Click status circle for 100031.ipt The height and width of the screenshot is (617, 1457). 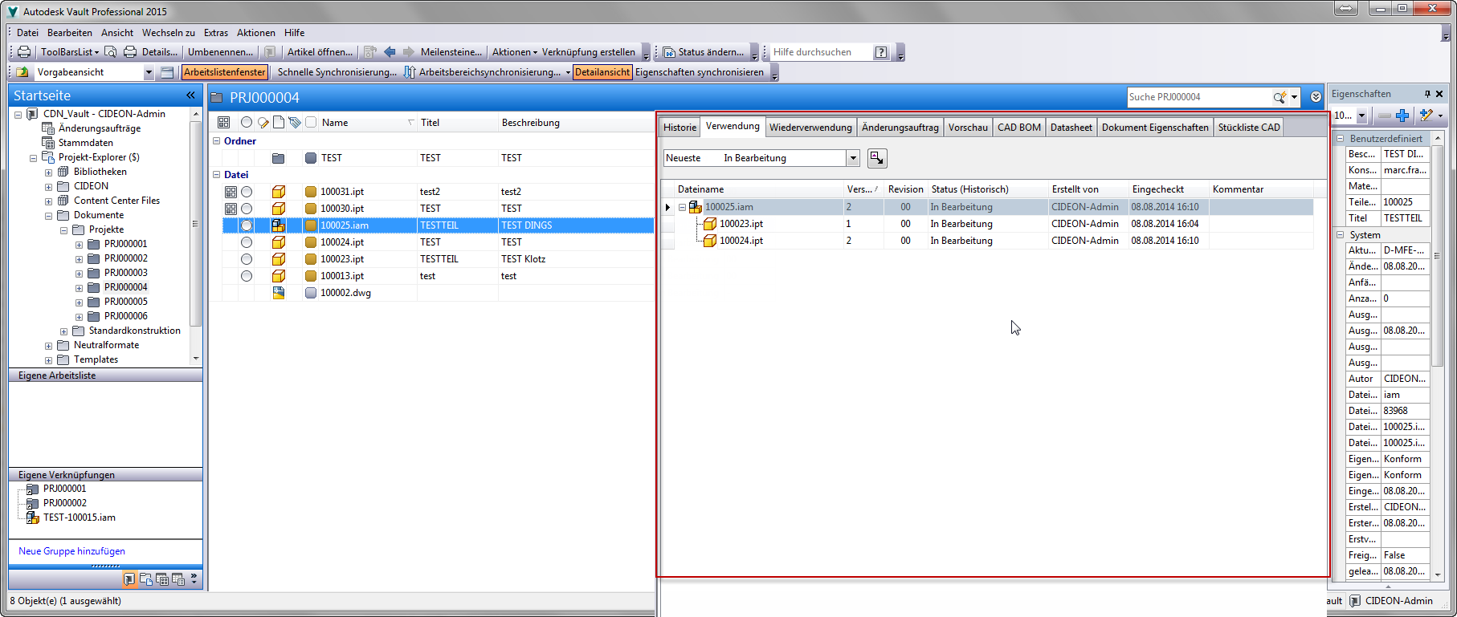tap(247, 192)
